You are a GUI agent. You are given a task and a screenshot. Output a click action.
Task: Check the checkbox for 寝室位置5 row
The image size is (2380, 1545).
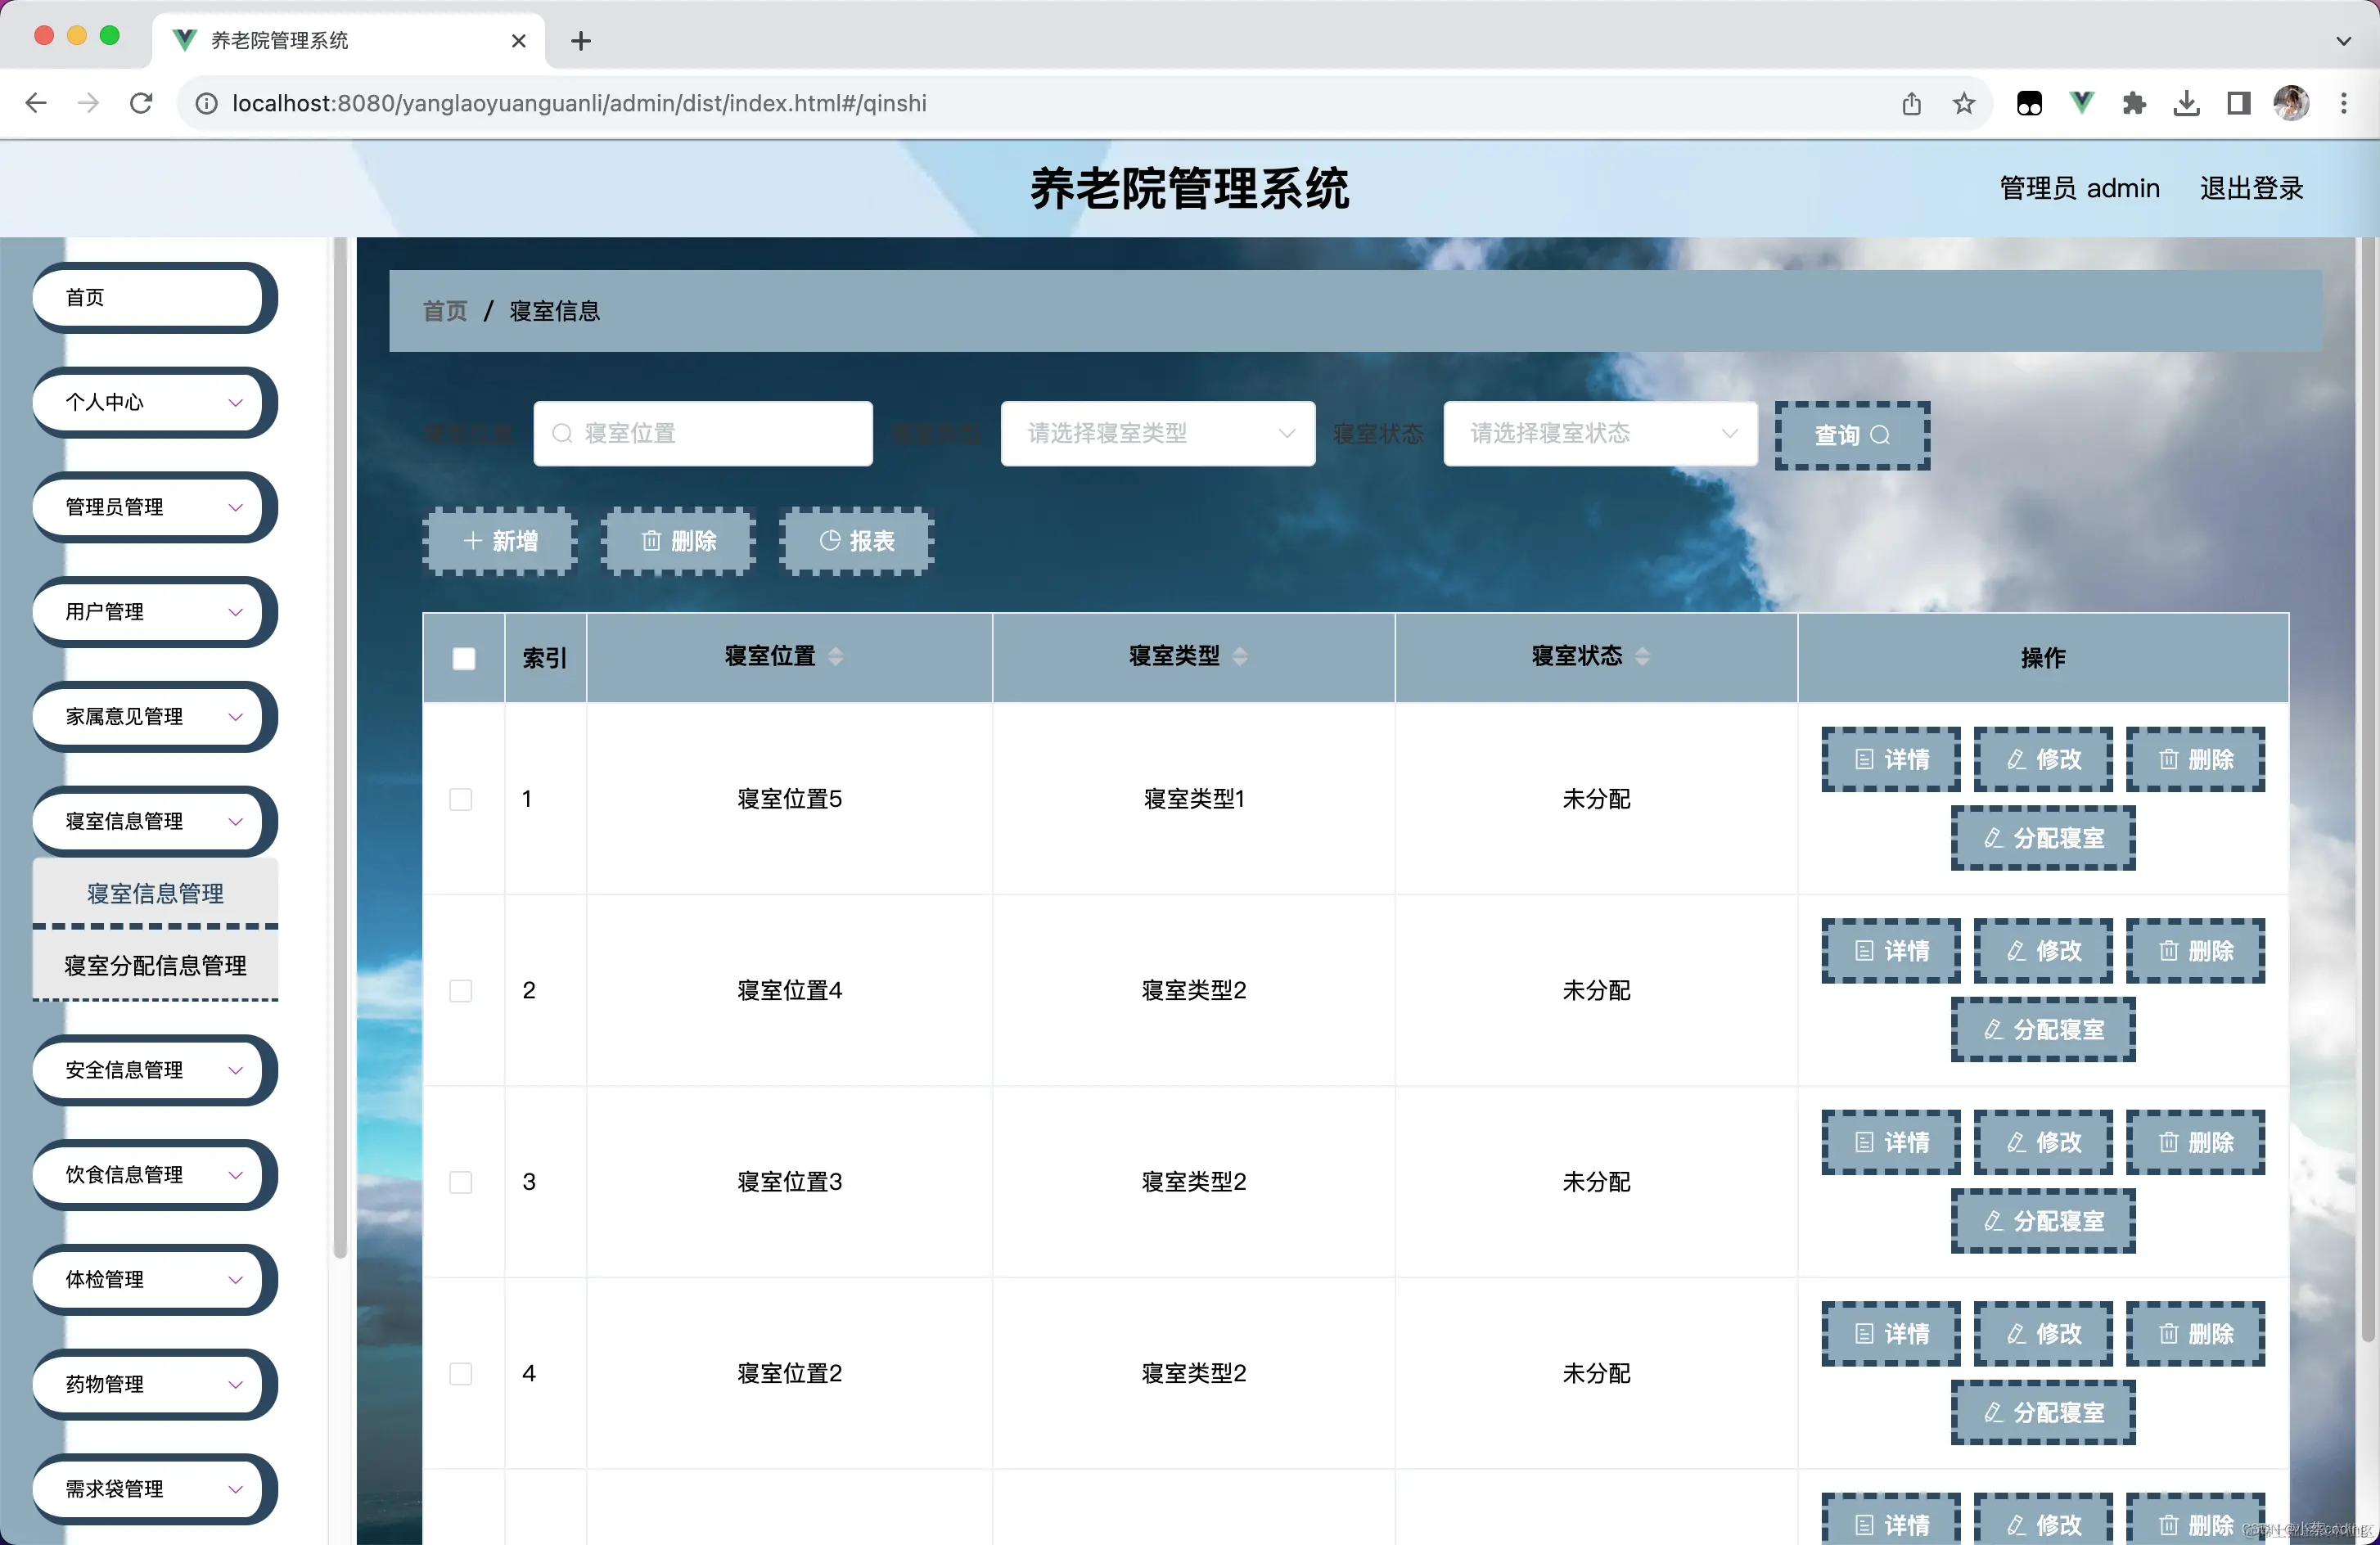click(461, 799)
